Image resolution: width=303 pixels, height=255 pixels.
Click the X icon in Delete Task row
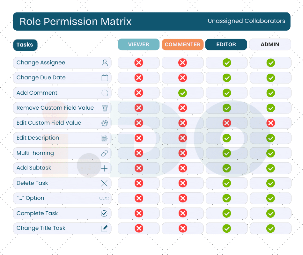(x=104, y=183)
